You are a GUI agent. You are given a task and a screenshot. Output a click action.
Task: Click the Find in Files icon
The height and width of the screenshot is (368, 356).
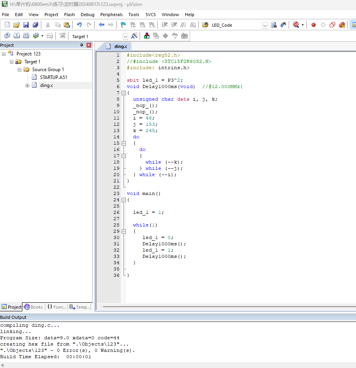click(274, 25)
